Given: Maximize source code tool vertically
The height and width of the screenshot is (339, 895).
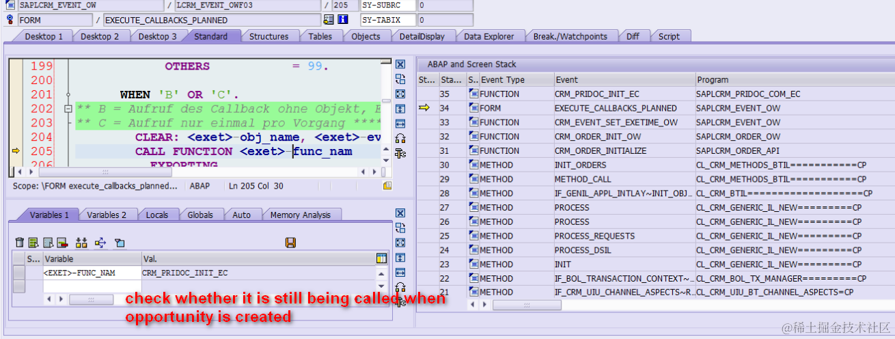Looking at the screenshot, I should 400,109.
